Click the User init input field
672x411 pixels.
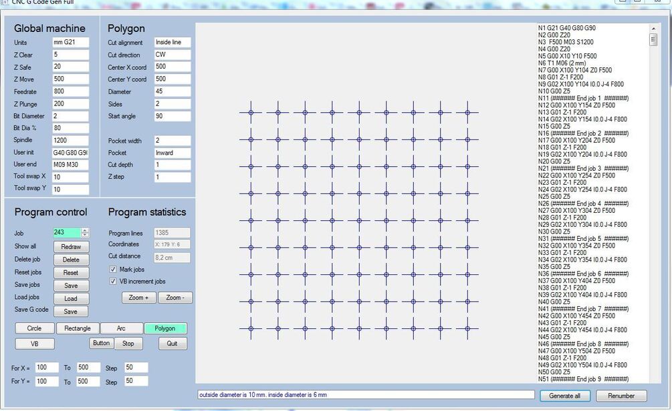pos(70,153)
